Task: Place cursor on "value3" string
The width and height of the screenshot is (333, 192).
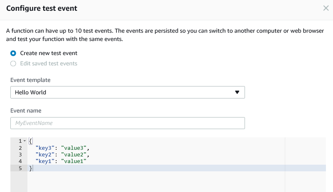Action: tap(75, 148)
